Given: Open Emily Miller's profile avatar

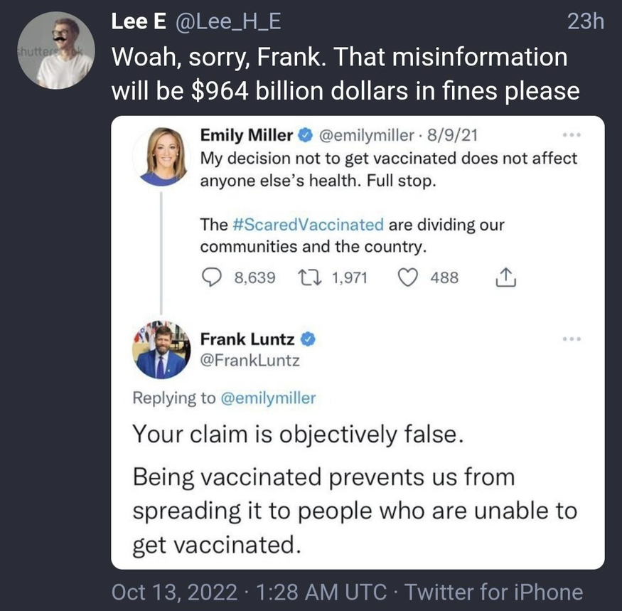Looking at the screenshot, I should (163, 155).
